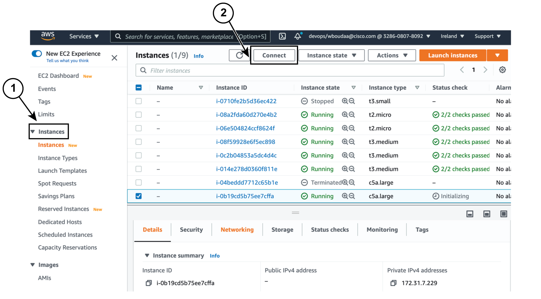
Task: Zoom in filter for i-0b19cd5b75ee7cffa state
Action: coord(345,196)
